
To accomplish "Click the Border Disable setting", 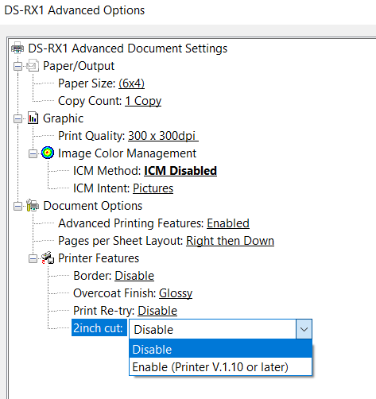I will tap(134, 276).
